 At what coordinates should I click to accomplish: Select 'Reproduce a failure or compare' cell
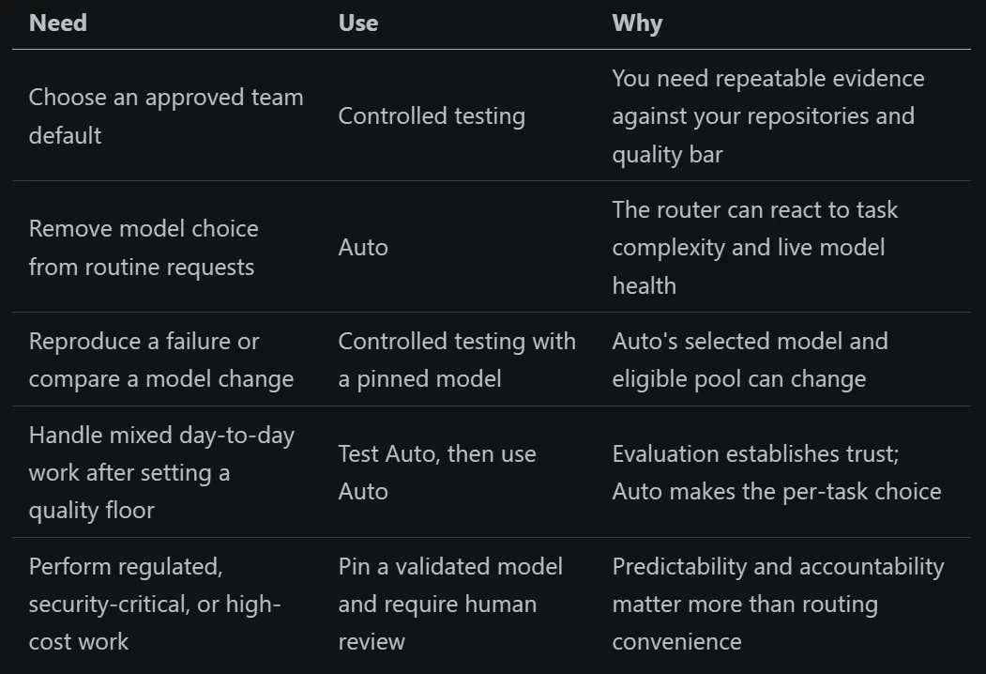tap(161, 360)
